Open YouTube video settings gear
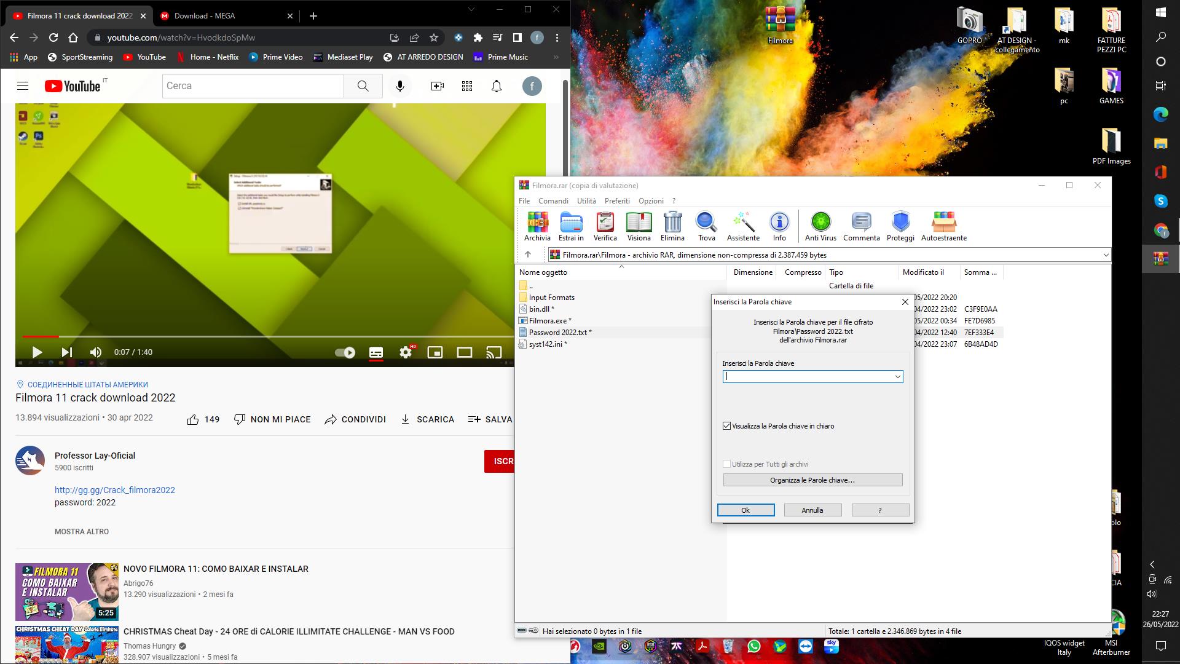 pyautogui.click(x=406, y=352)
